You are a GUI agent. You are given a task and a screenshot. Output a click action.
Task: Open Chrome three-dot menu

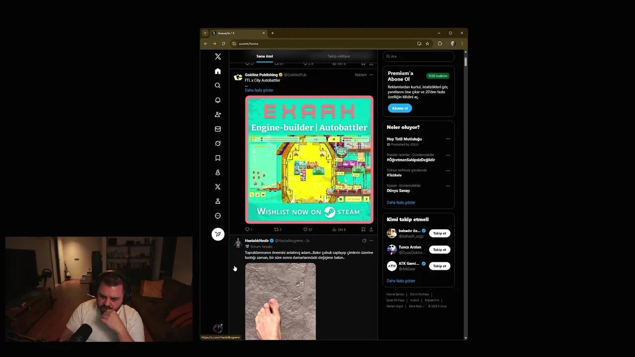coord(462,44)
